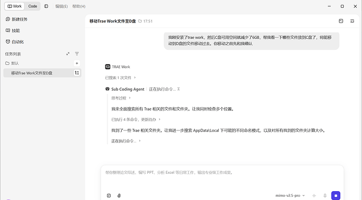
Task: Click the conversation title 移动Trae Work文件至D盘
Action: point(113,21)
